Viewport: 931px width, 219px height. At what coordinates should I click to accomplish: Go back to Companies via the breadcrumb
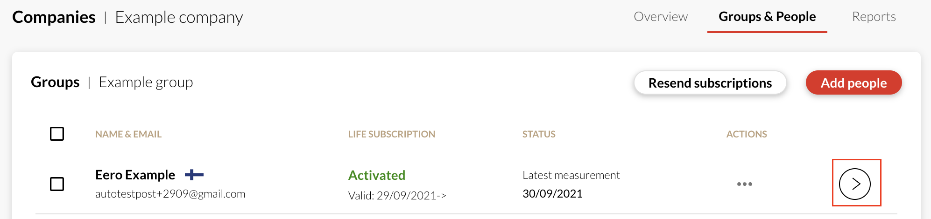pyautogui.click(x=54, y=17)
